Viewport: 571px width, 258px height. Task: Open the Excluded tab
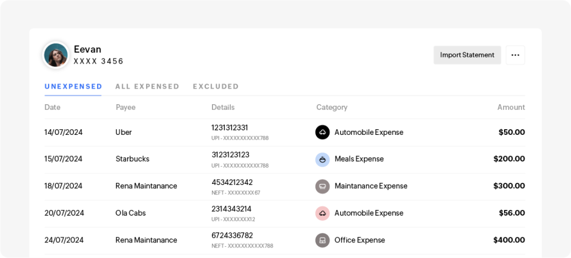coord(216,86)
